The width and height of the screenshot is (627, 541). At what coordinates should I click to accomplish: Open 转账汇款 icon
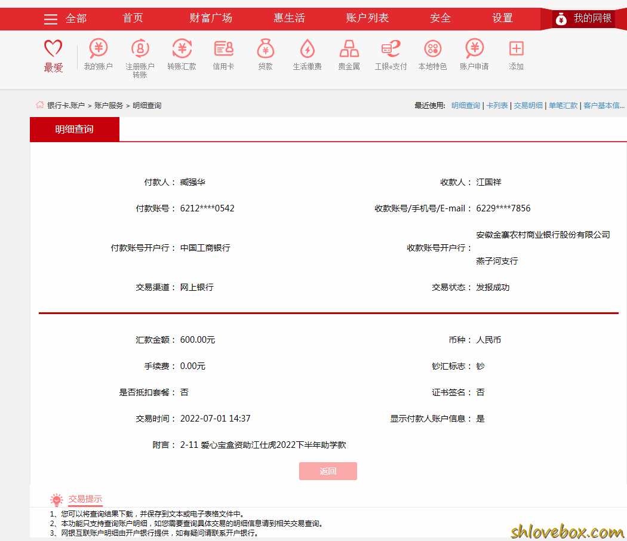pos(182,48)
